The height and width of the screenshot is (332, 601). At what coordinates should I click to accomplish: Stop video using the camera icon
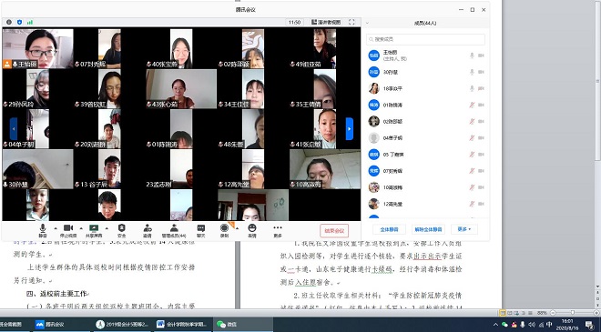pyautogui.click(x=68, y=230)
